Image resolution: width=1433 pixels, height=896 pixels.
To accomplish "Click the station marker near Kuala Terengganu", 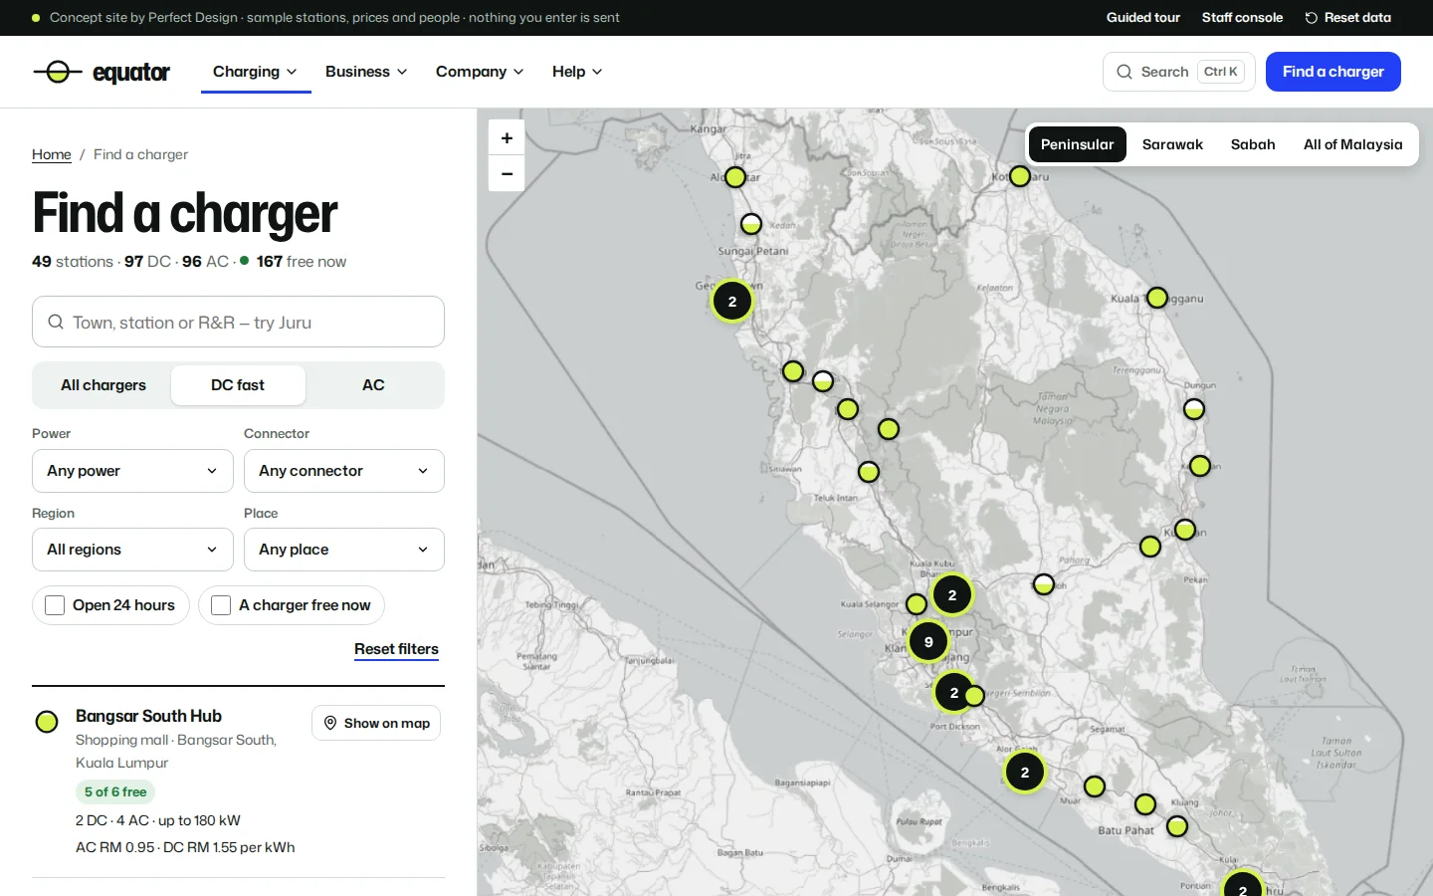I will (x=1157, y=298).
